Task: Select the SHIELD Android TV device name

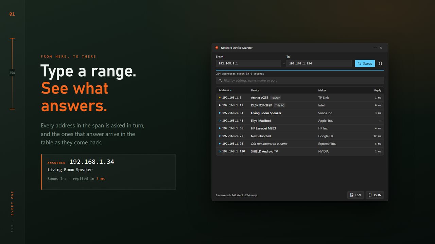Action: pos(264,151)
